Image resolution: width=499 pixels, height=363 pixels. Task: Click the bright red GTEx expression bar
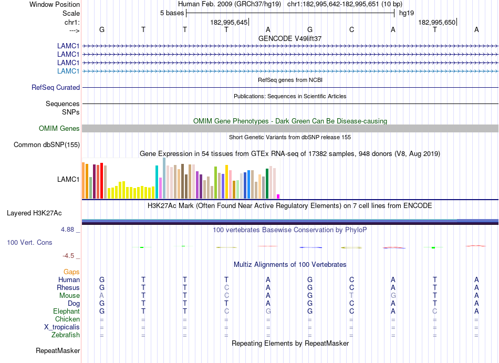(x=101, y=181)
